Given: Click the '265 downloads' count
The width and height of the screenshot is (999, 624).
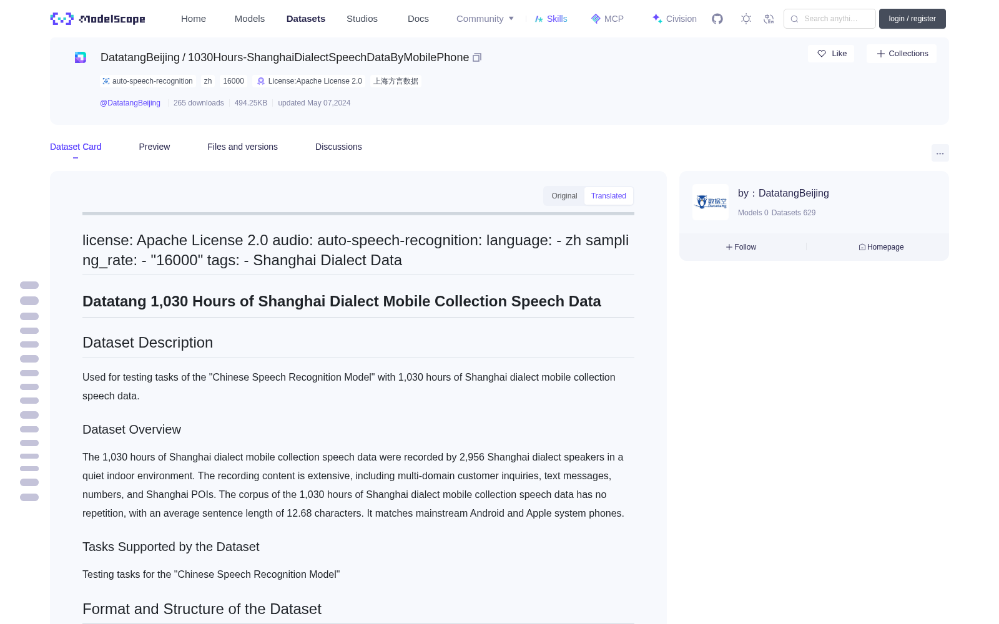Looking at the screenshot, I should coord(199,103).
